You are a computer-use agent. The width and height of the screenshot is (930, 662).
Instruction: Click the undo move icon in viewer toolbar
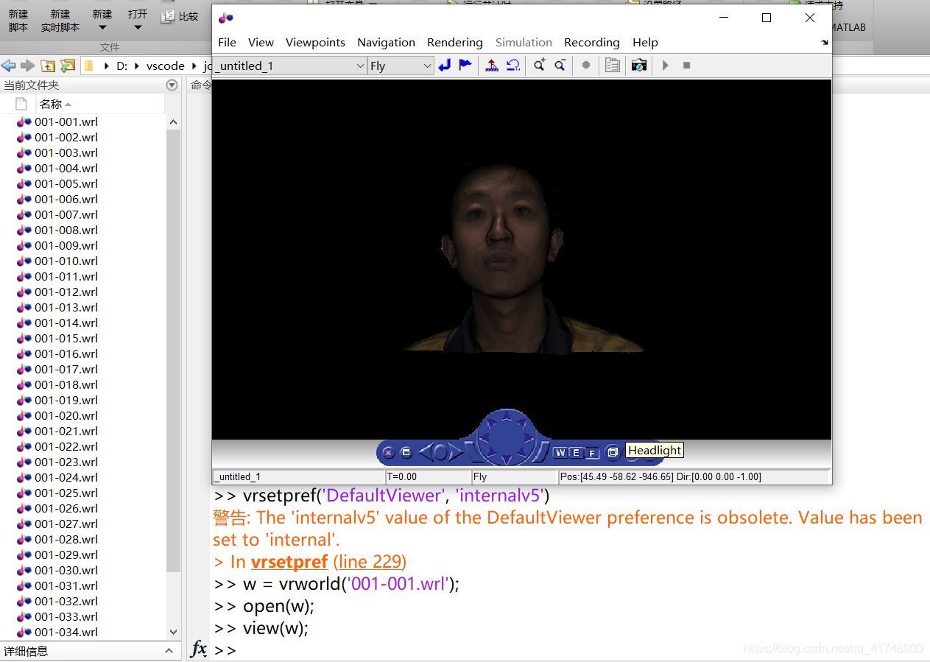tap(513, 66)
